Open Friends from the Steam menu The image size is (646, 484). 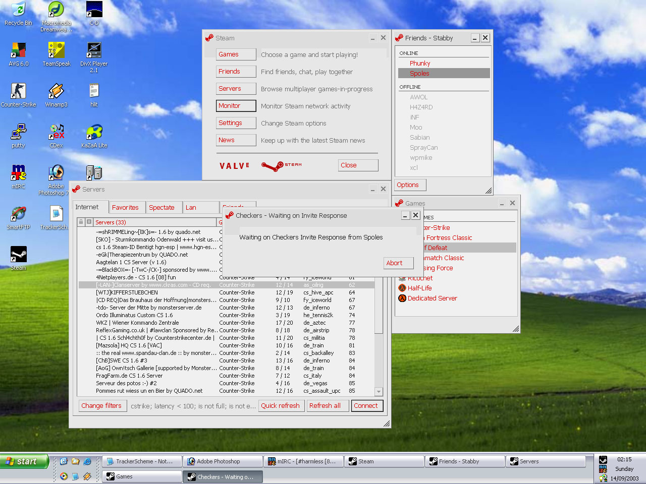click(236, 72)
